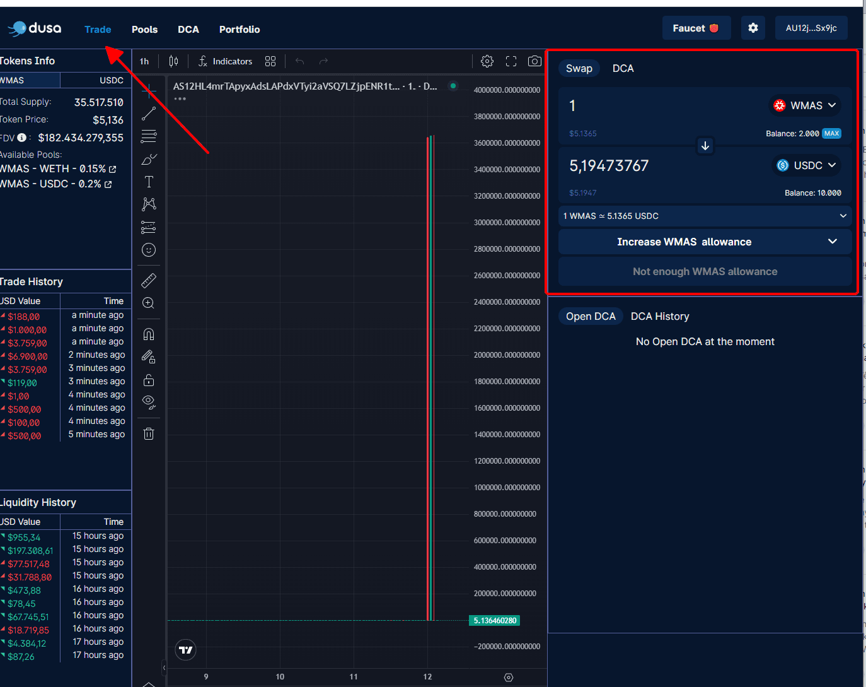This screenshot has height=687, width=866.
Task: Open the Fibonacci retracement tool
Action: point(149,136)
